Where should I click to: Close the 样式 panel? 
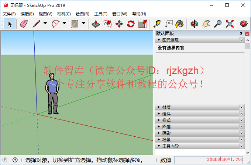pos(241,120)
